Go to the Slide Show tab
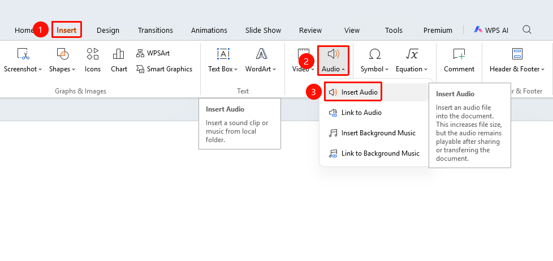Image resolution: width=553 pixels, height=261 pixels. coord(263,31)
